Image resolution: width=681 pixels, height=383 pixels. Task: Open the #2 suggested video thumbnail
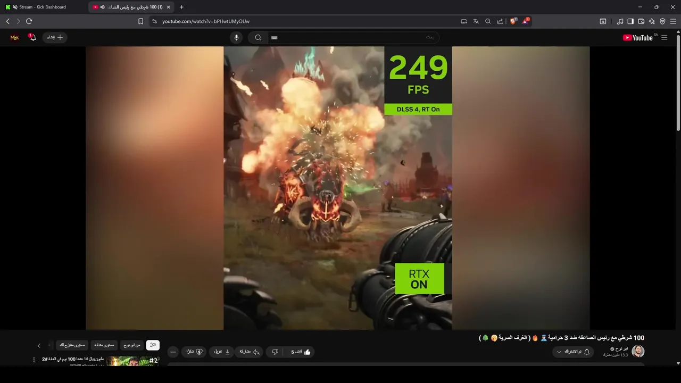pos(133,361)
